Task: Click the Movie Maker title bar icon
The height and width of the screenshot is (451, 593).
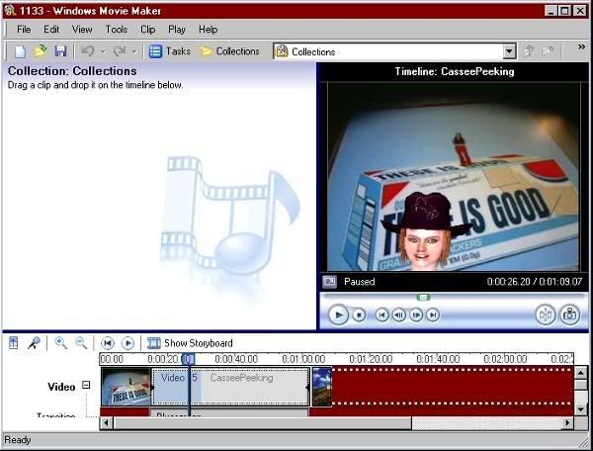Action: coord(10,10)
